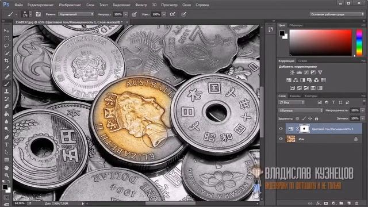This screenshot has height=207, width=368.
Task: Open the Файл menu
Action: click(x=18, y=5)
